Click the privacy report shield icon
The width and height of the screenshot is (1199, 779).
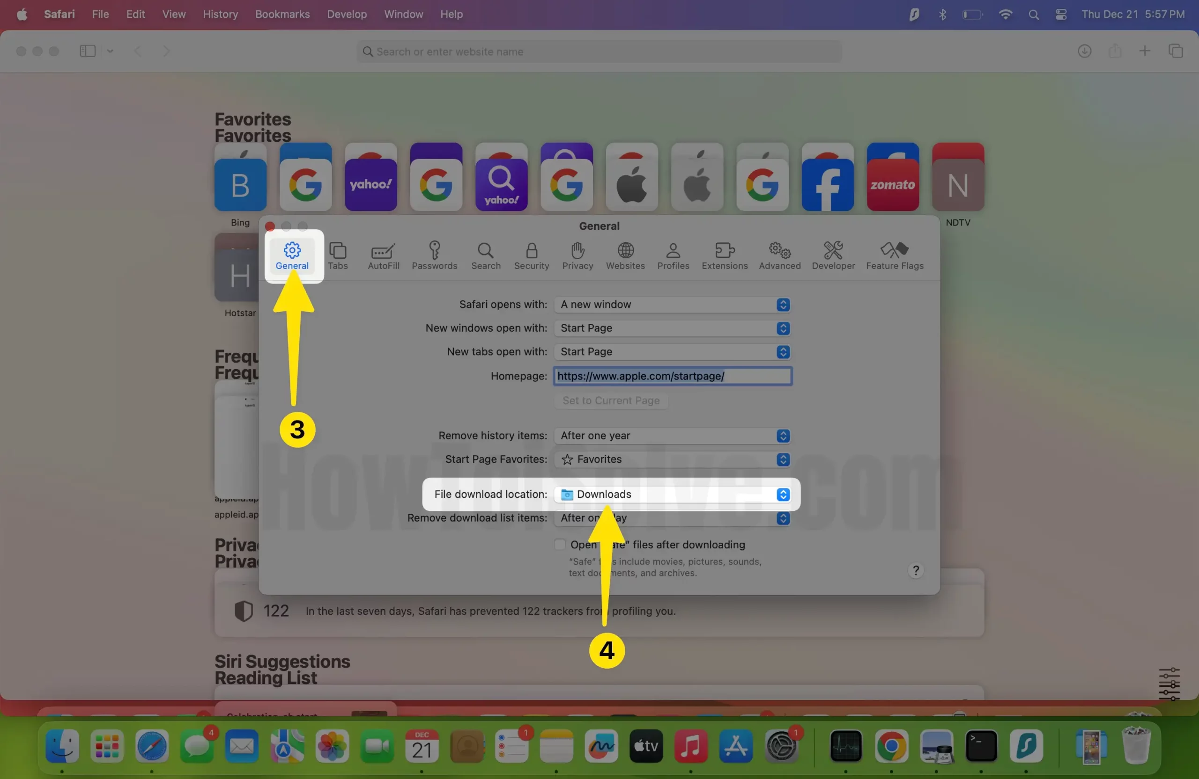point(244,611)
